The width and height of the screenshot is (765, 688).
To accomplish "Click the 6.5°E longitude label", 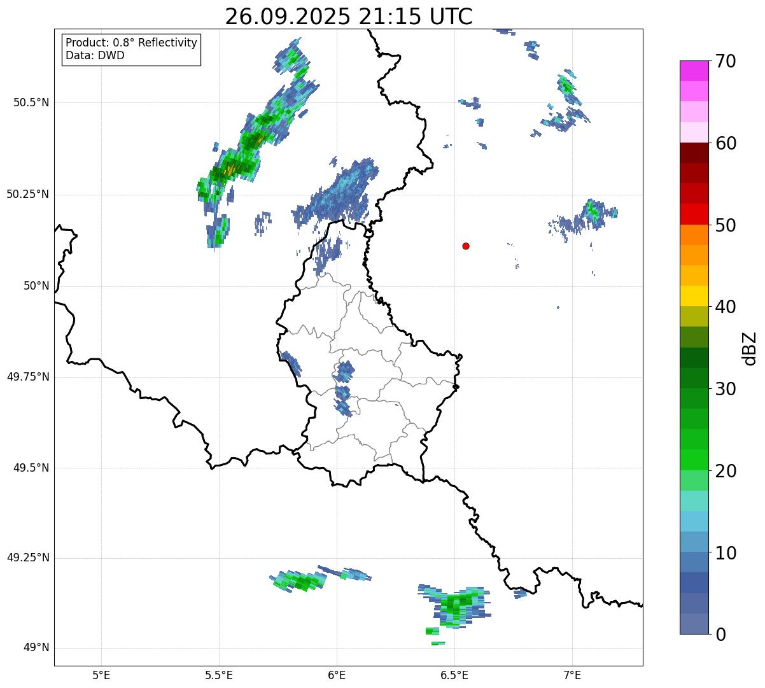I will tap(454, 675).
